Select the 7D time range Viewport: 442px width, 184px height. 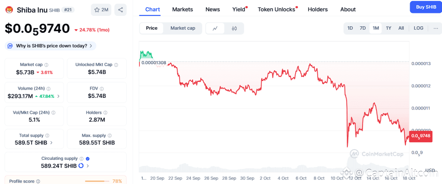363,28
